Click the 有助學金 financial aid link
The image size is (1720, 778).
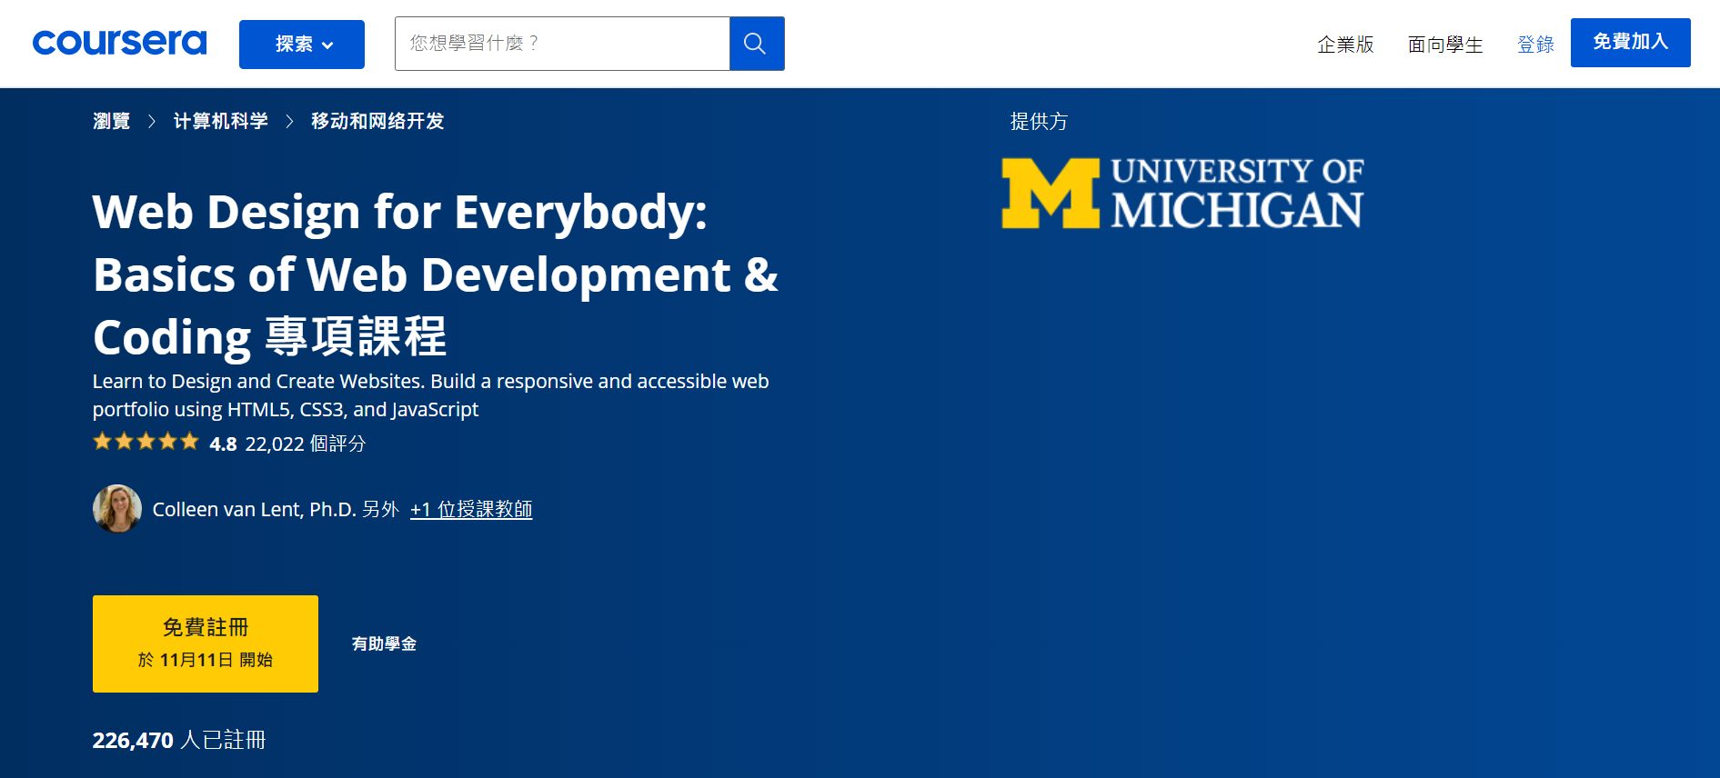click(x=384, y=644)
